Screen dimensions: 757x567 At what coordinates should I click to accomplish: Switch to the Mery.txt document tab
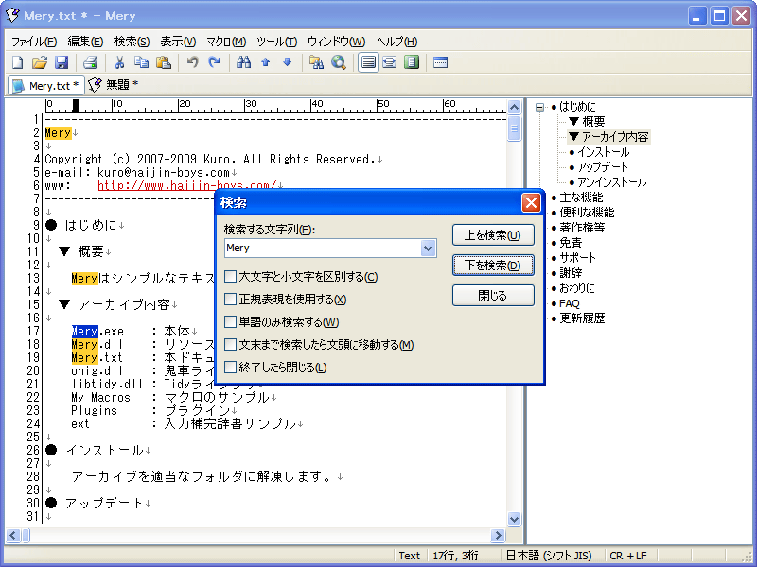46,86
